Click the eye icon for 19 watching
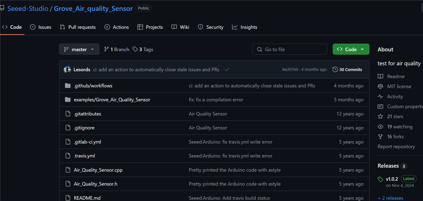This screenshot has width=423, height=201. coord(380,127)
